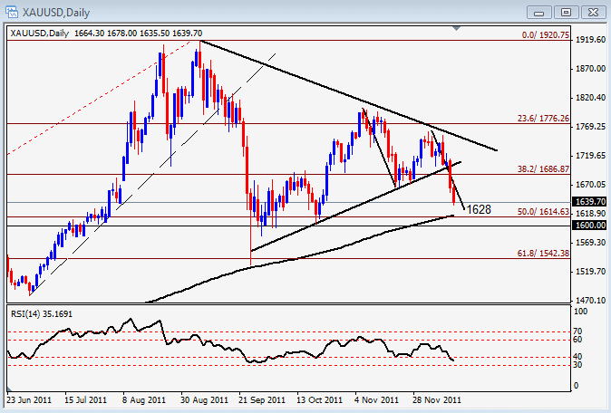The height and width of the screenshot is (413, 611).
Task: Click the XAUUSD,Daily window title text
Action: (x=56, y=13)
